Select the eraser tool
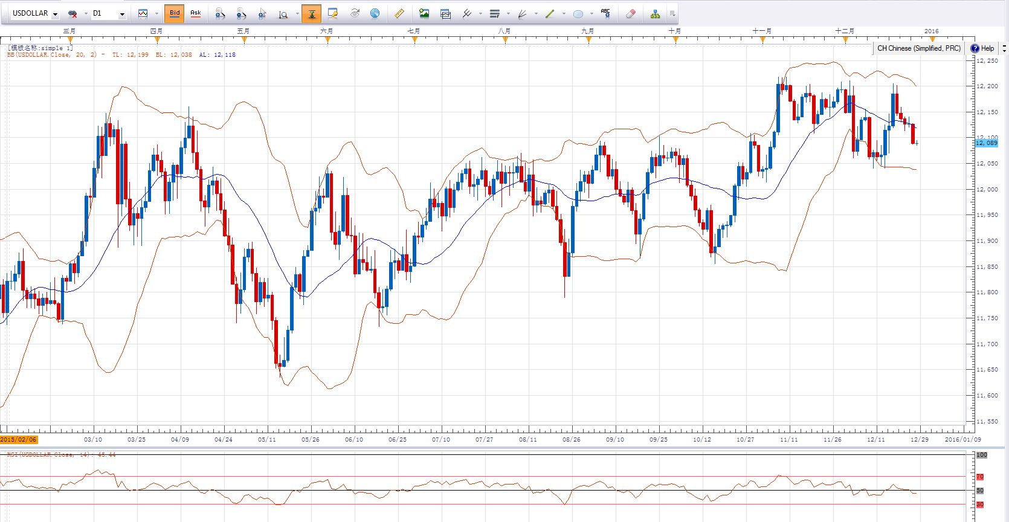1009x522 pixels. pyautogui.click(x=631, y=13)
